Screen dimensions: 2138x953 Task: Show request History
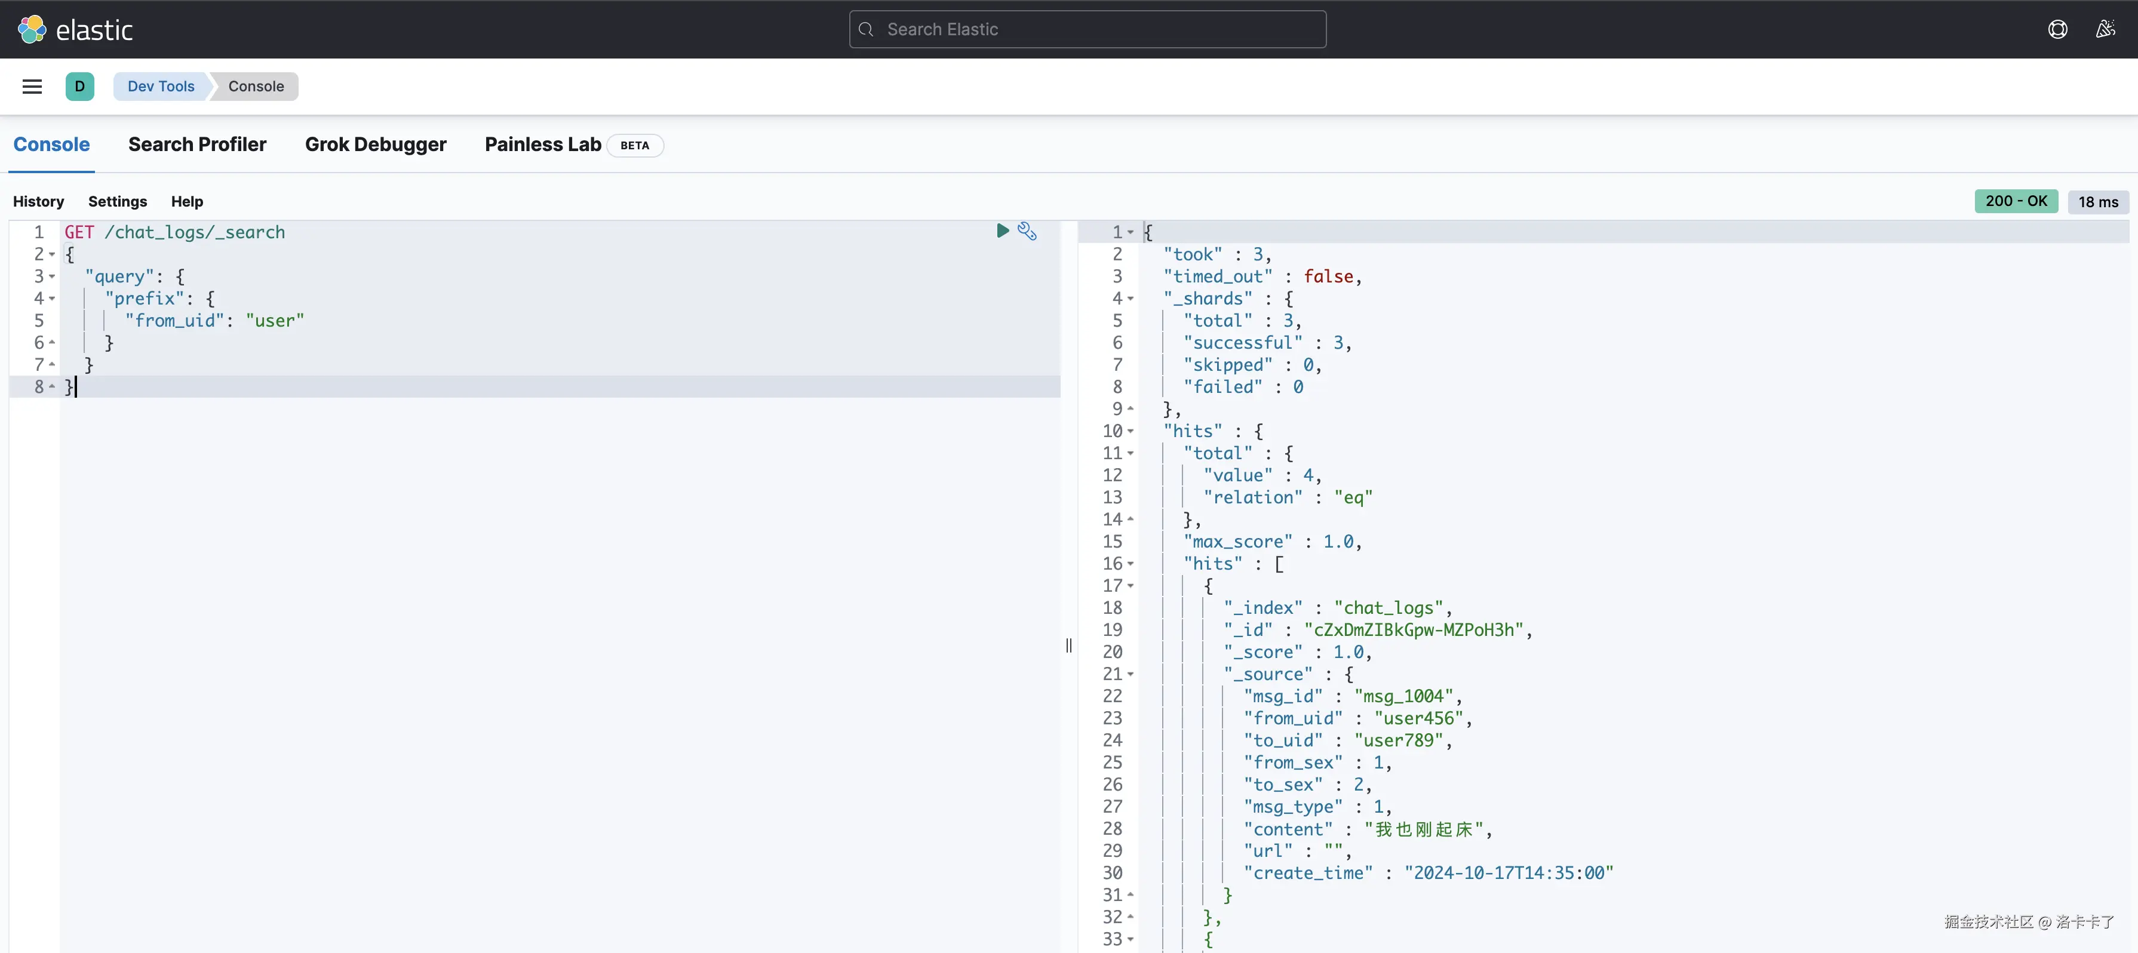pos(38,202)
